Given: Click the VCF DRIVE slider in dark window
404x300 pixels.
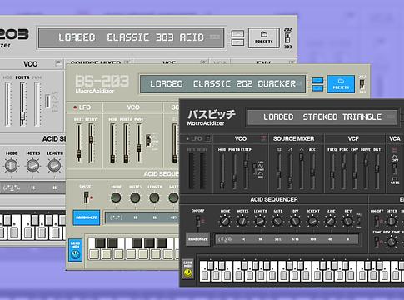Looking at the screenshot, I should tap(366, 172).
